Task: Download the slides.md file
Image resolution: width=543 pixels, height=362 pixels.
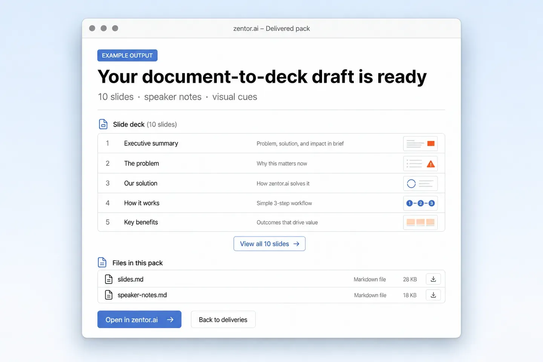Action: click(433, 279)
